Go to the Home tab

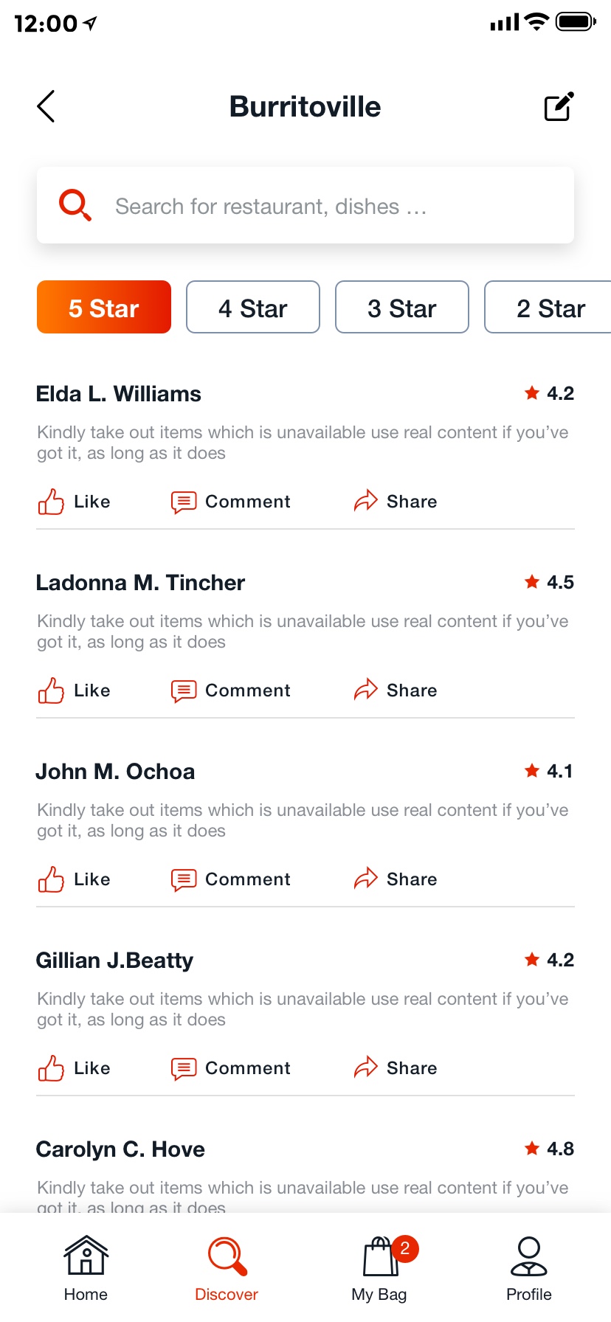86,1267
